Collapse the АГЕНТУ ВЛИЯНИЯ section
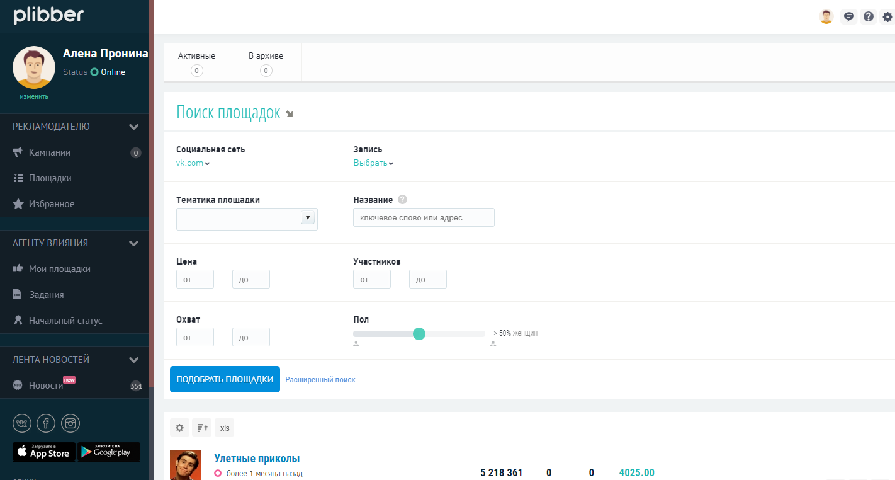895x480 pixels. click(x=133, y=243)
